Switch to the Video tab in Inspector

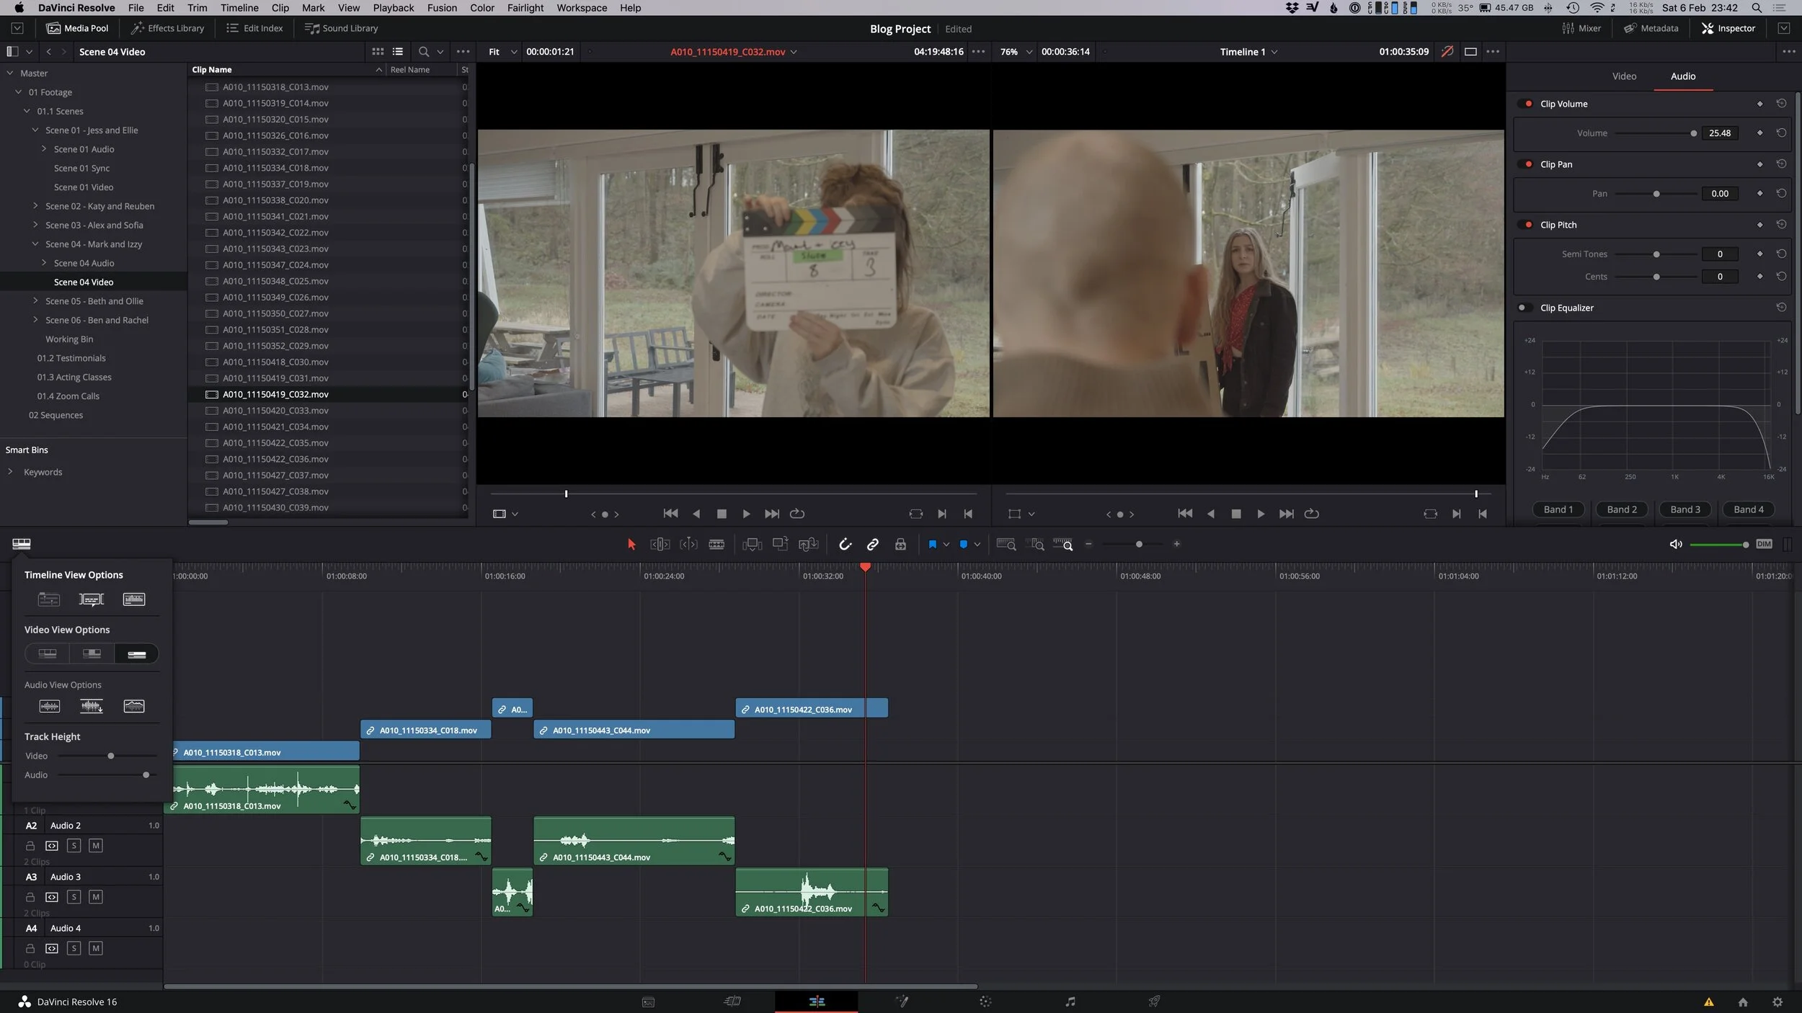click(1623, 76)
